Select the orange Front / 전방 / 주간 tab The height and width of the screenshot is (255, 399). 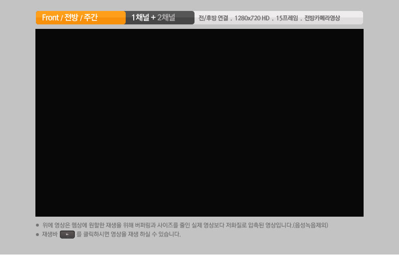(x=80, y=18)
